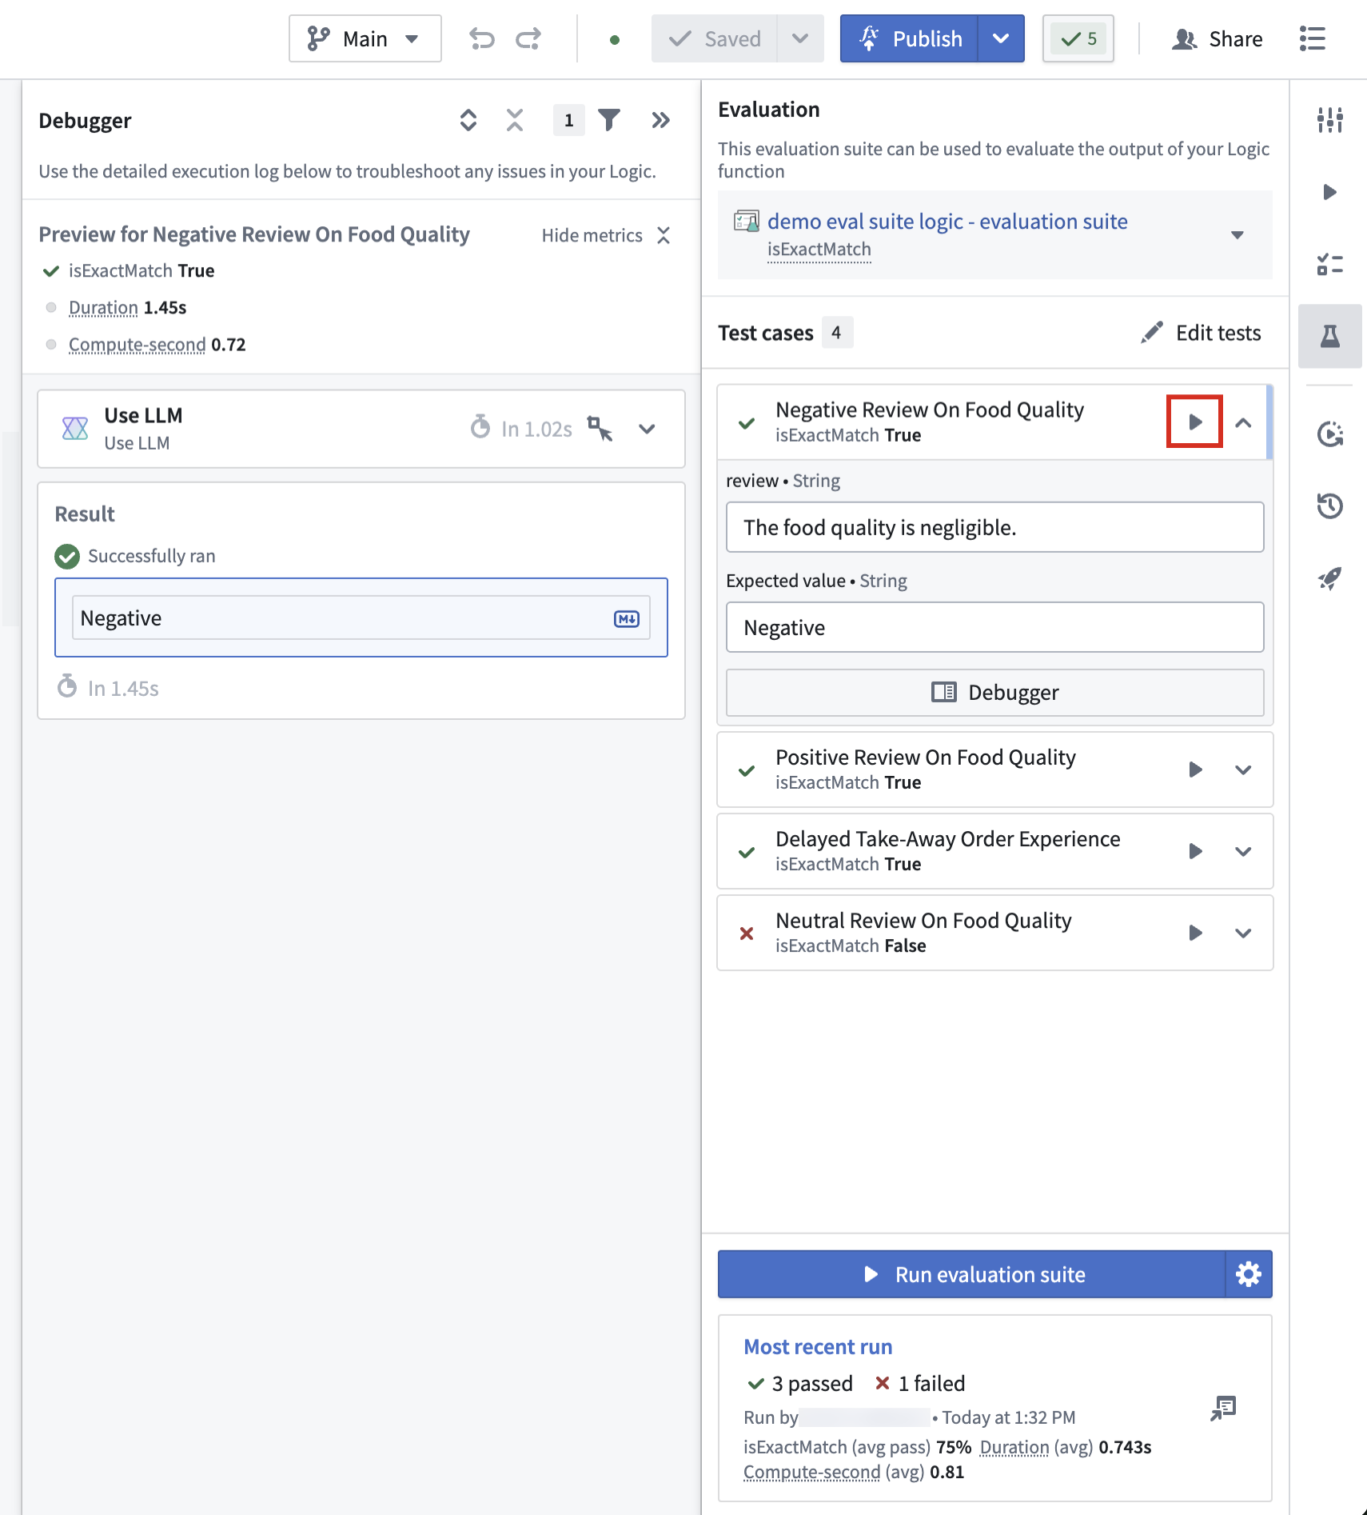Toggle markdown view on Result output

coord(626,618)
